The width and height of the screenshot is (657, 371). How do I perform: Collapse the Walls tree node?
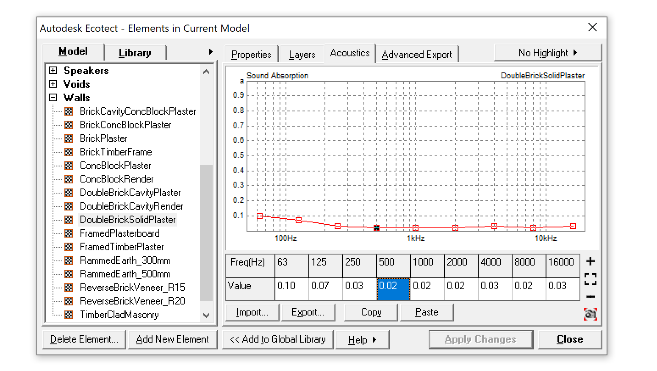[53, 97]
